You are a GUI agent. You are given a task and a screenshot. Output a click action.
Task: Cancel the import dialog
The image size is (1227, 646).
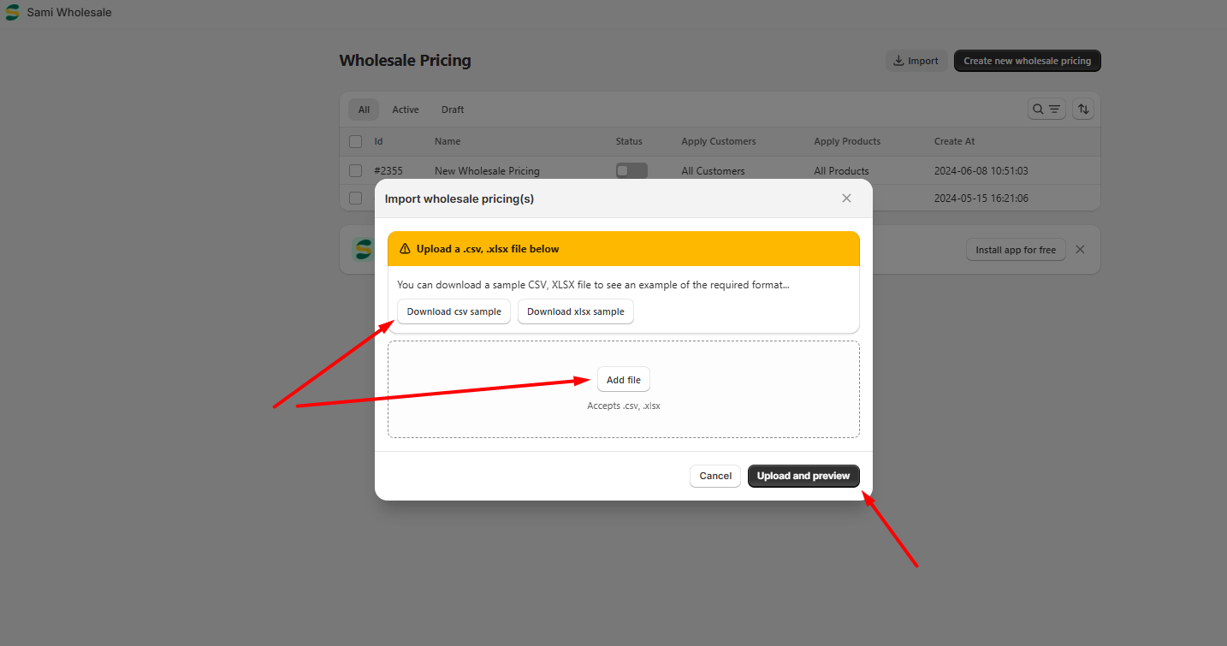715,476
